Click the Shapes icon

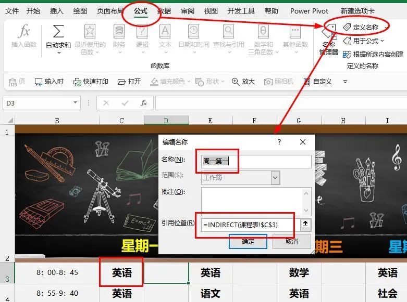coord(200,82)
